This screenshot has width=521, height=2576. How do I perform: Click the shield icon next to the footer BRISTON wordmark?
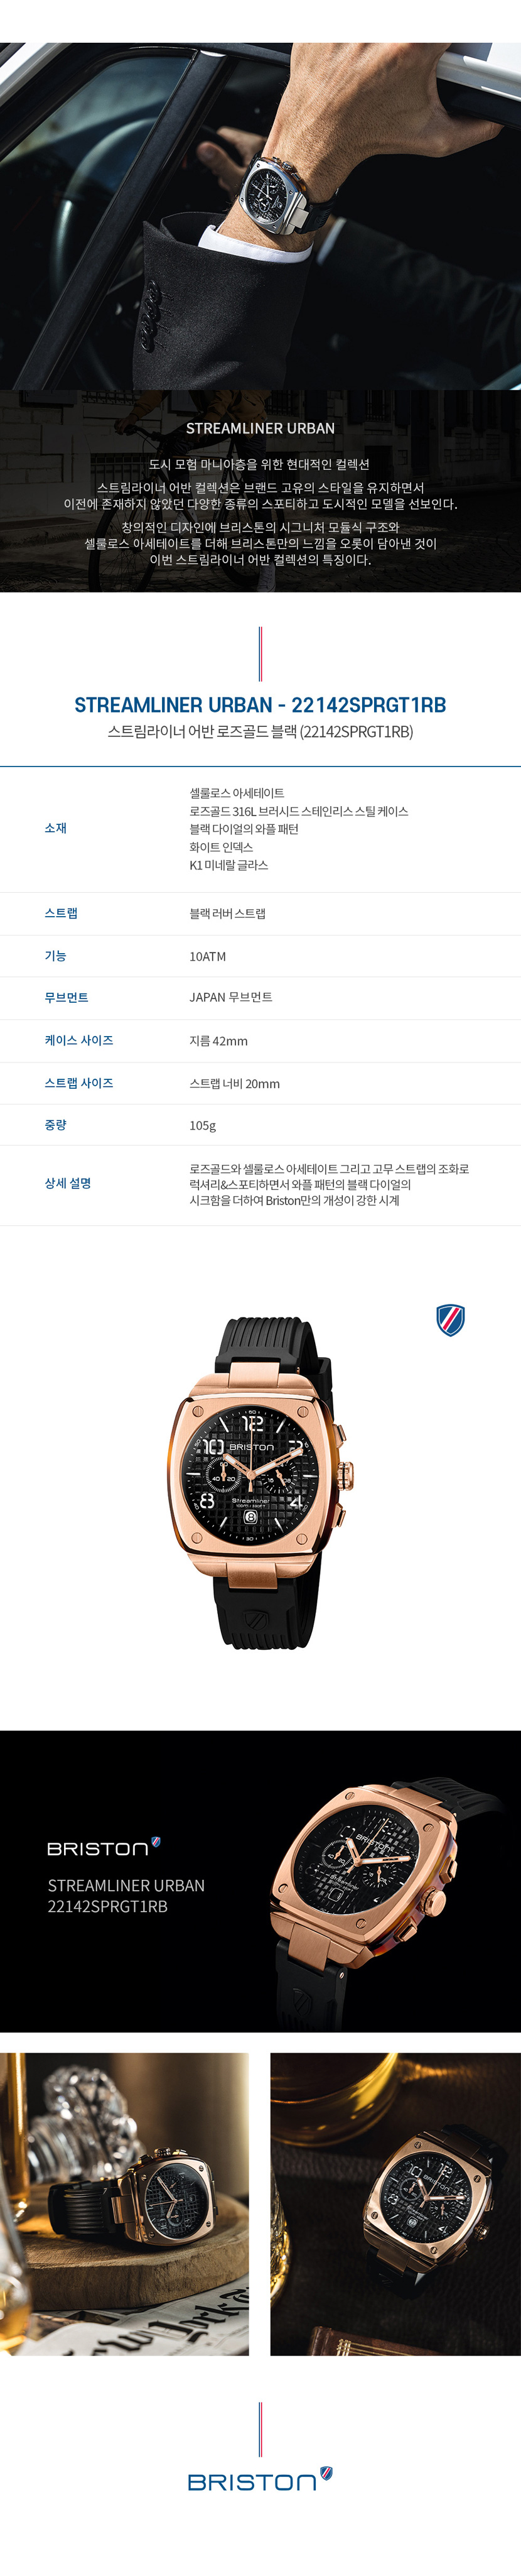point(326,2474)
